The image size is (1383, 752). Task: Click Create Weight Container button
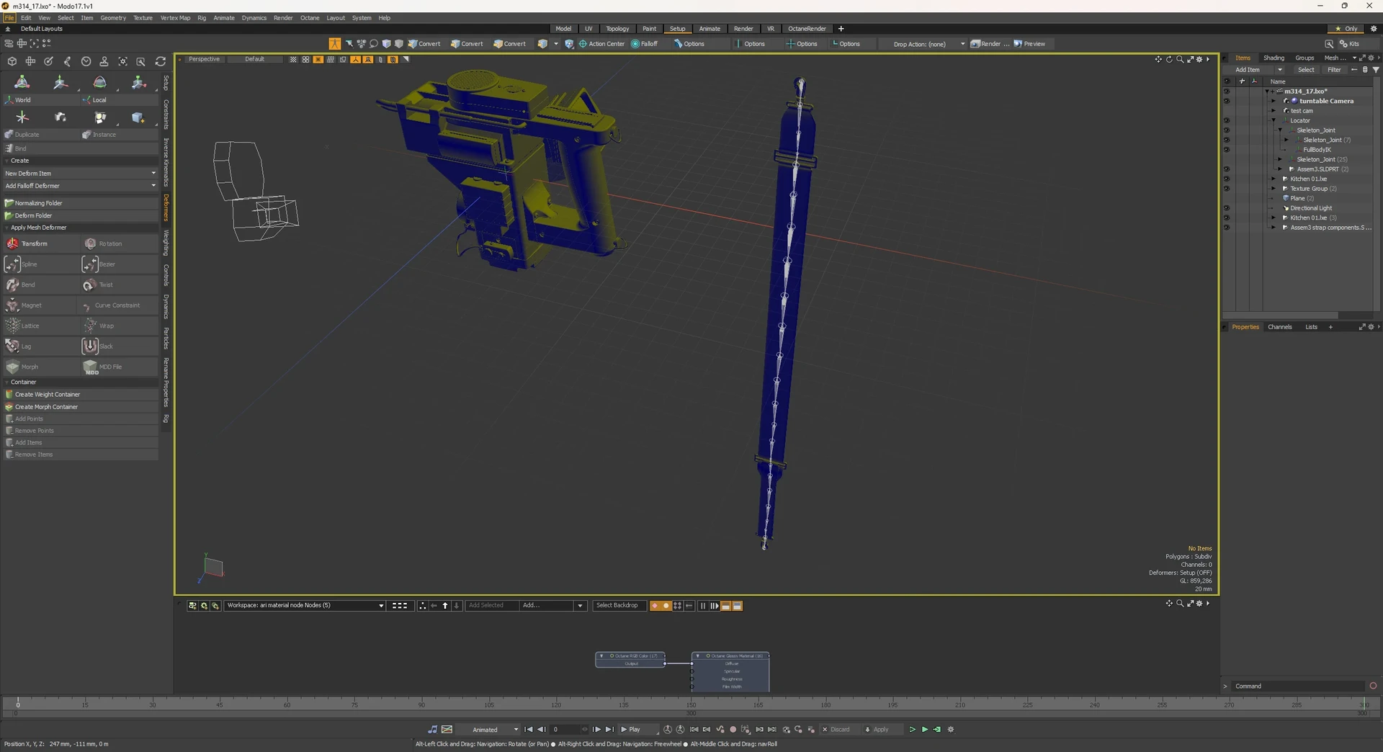pyautogui.click(x=81, y=395)
